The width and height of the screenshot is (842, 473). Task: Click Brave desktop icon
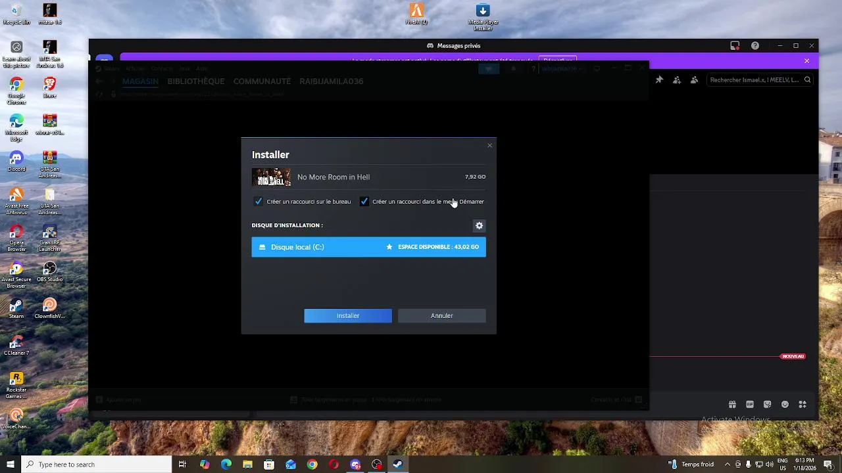point(49,88)
